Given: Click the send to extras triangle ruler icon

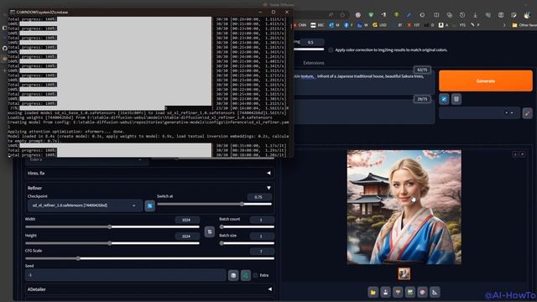Looking at the screenshot, I should click(x=435, y=292).
